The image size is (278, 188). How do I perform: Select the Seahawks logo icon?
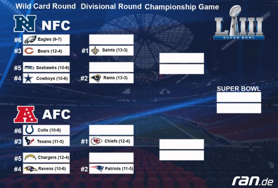(x=29, y=68)
